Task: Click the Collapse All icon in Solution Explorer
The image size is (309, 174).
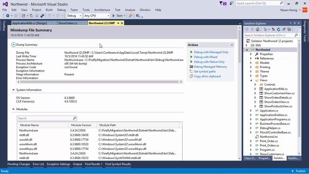Action: (284, 29)
